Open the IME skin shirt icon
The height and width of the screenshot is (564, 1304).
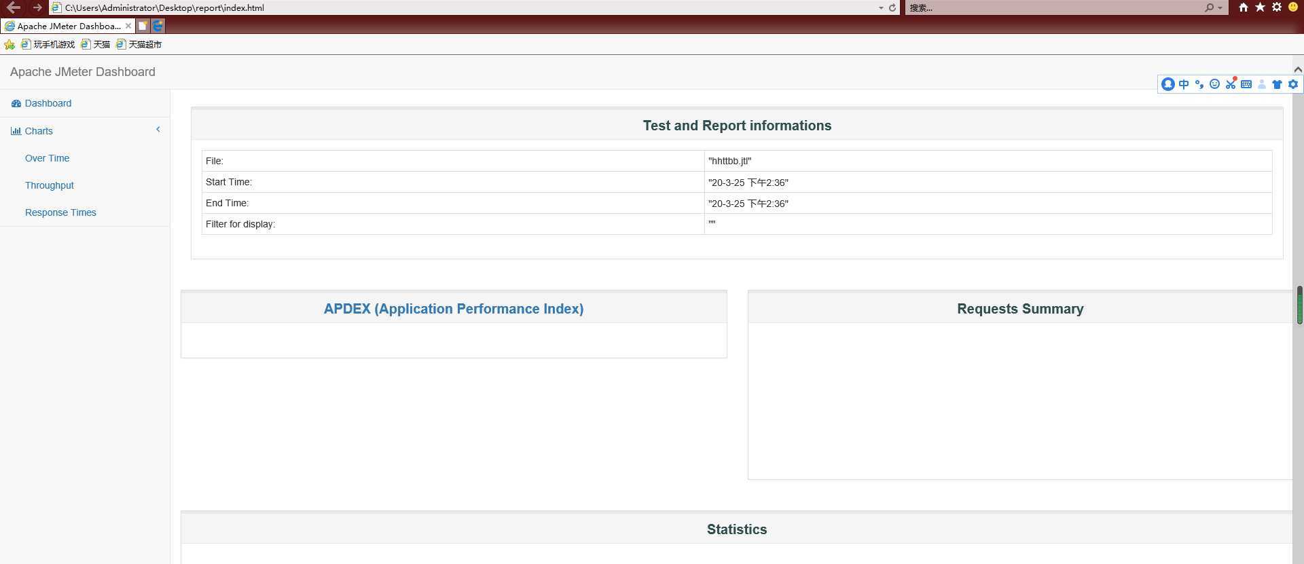point(1278,84)
